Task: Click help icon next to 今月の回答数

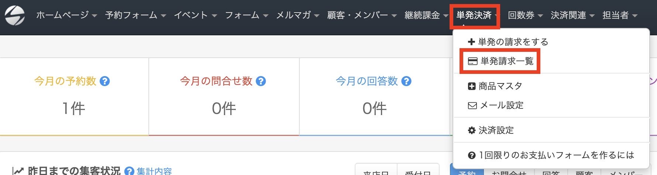Action: 406,81
